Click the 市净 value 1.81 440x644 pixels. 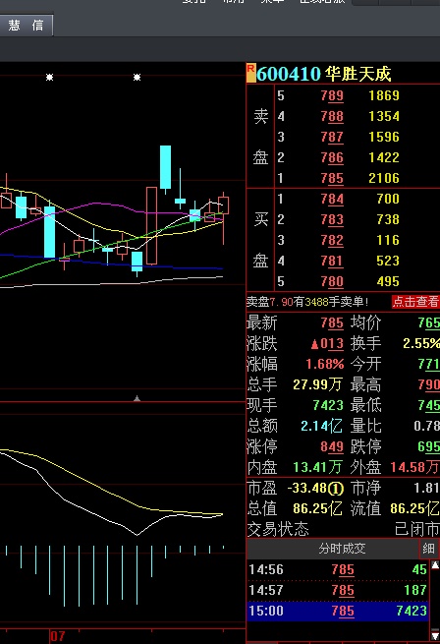click(x=426, y=488)
